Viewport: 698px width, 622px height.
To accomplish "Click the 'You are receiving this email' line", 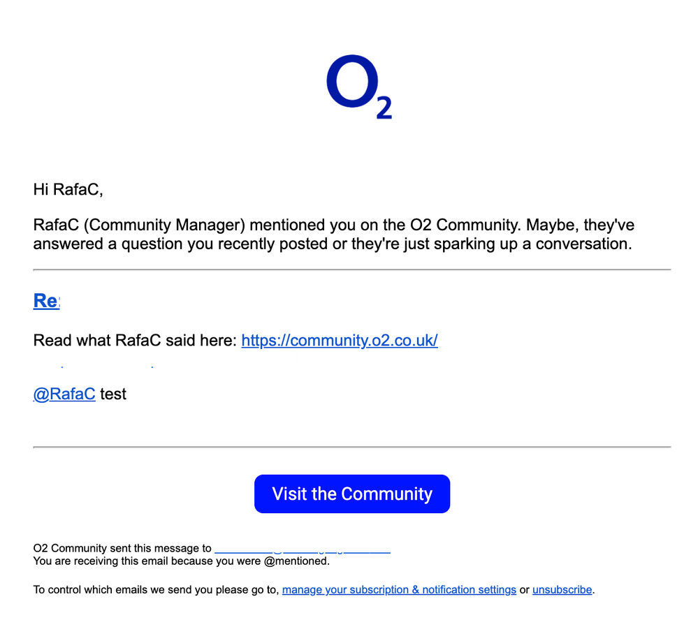I will coord(181,561).
